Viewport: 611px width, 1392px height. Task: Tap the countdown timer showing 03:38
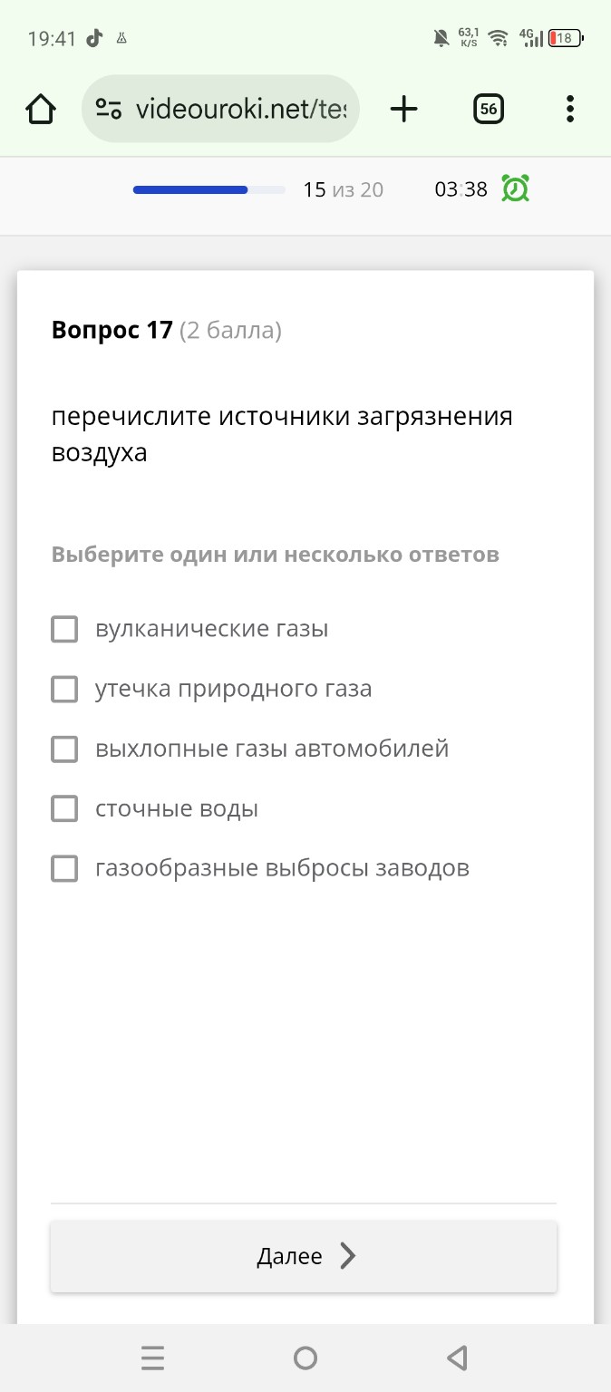[x=461, y=189]
